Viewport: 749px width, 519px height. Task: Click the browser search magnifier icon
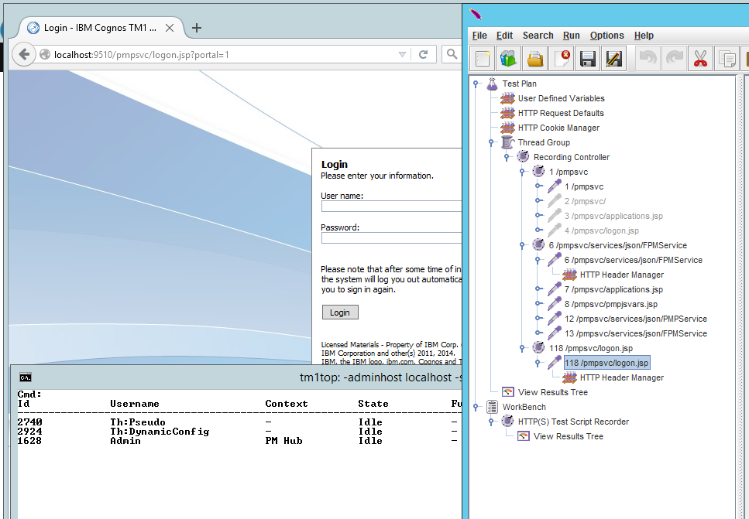452,54
